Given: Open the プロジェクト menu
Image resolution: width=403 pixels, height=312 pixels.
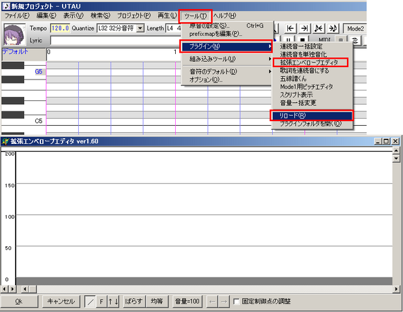Looking at the screenshot, I should tap(134, 16).
